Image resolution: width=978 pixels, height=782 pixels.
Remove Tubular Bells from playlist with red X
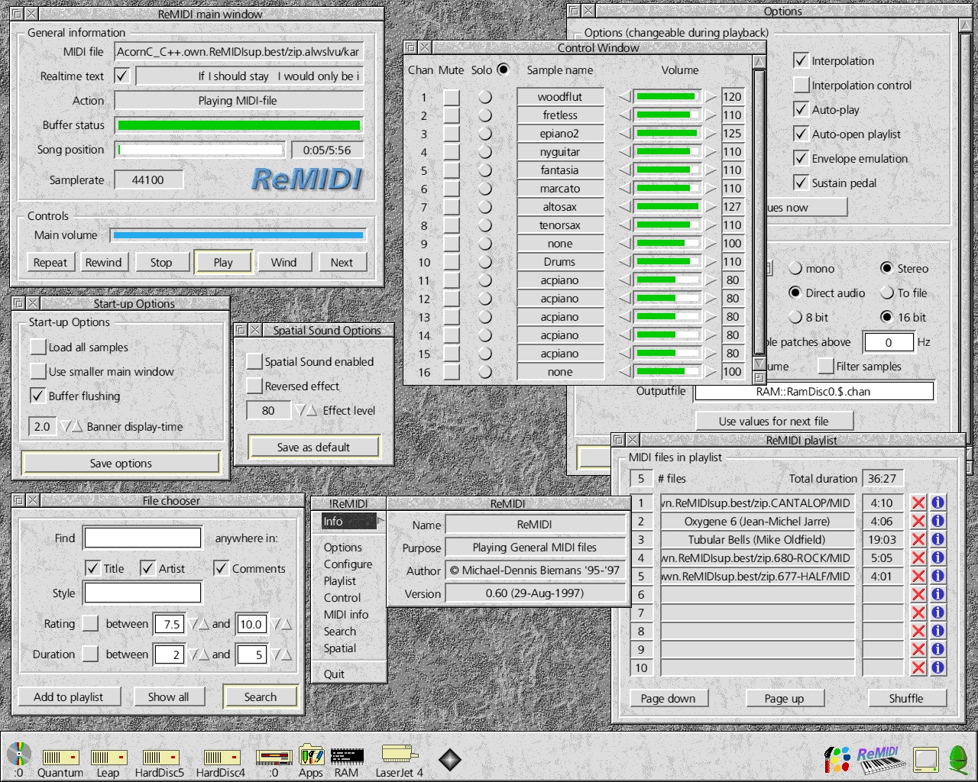tap(918, 539)
